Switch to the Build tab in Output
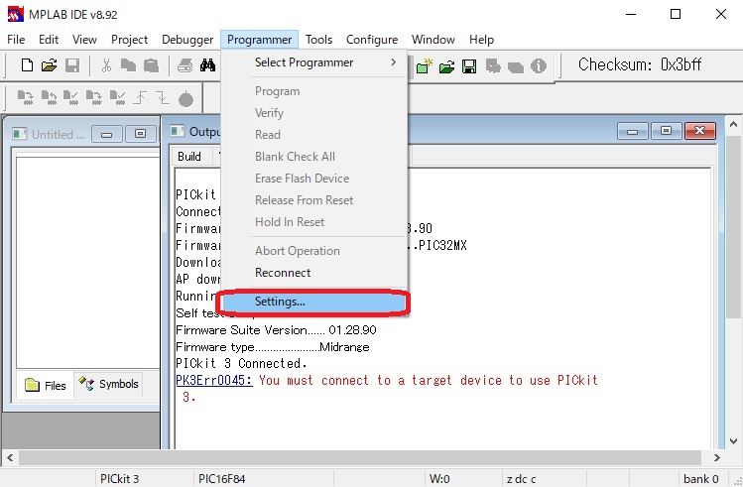The image size is (743, 487). tap(189, 157)
